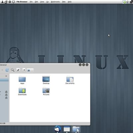Eject the first mounted volume in sidebar
The width and height of the screenshot is (133, 133).
click(6, 92)
